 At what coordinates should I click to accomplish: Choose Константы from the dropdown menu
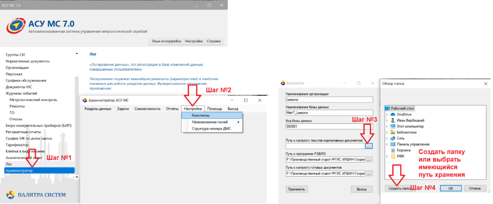point(212,115)
